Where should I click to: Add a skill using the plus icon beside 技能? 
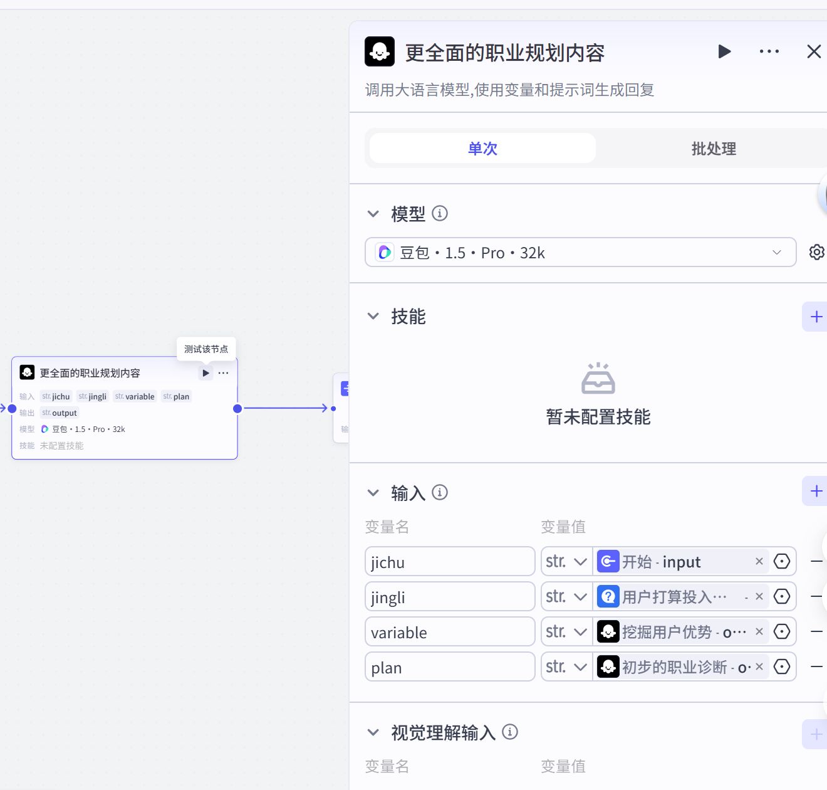pyautogui.click(x=815, y=317)
